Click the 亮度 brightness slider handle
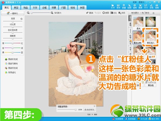161x121 pixels. (x=13, y=21)
